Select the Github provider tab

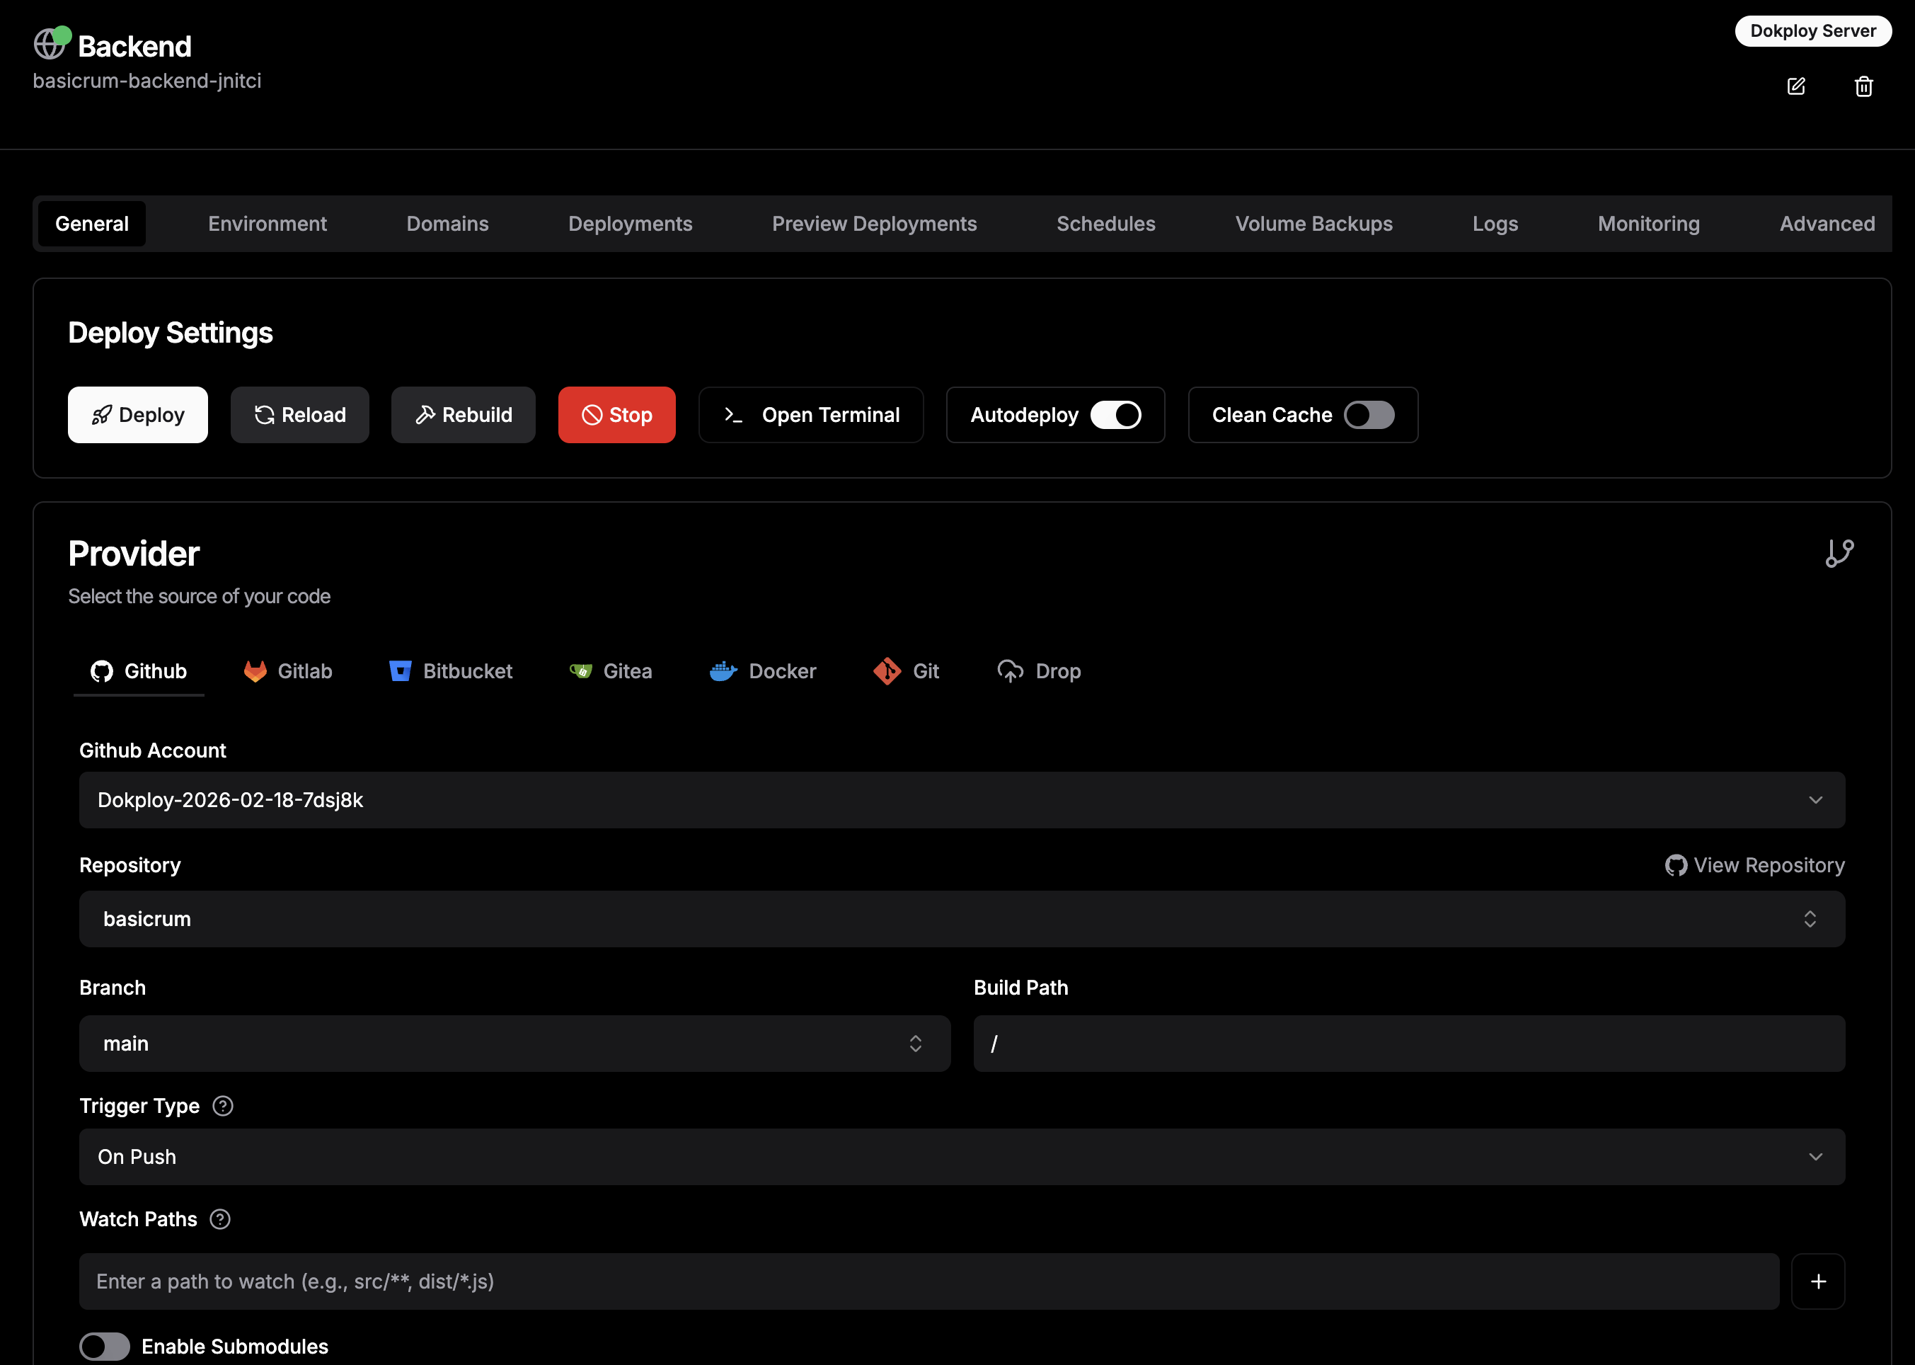[x=139, y=672]
